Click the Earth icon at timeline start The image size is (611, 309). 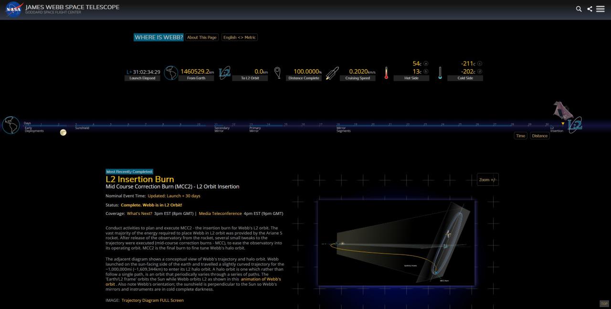click(x=11, y=125)
